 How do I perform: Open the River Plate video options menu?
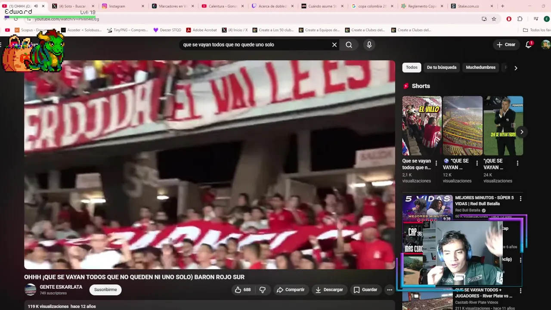(x=520, y=291)
